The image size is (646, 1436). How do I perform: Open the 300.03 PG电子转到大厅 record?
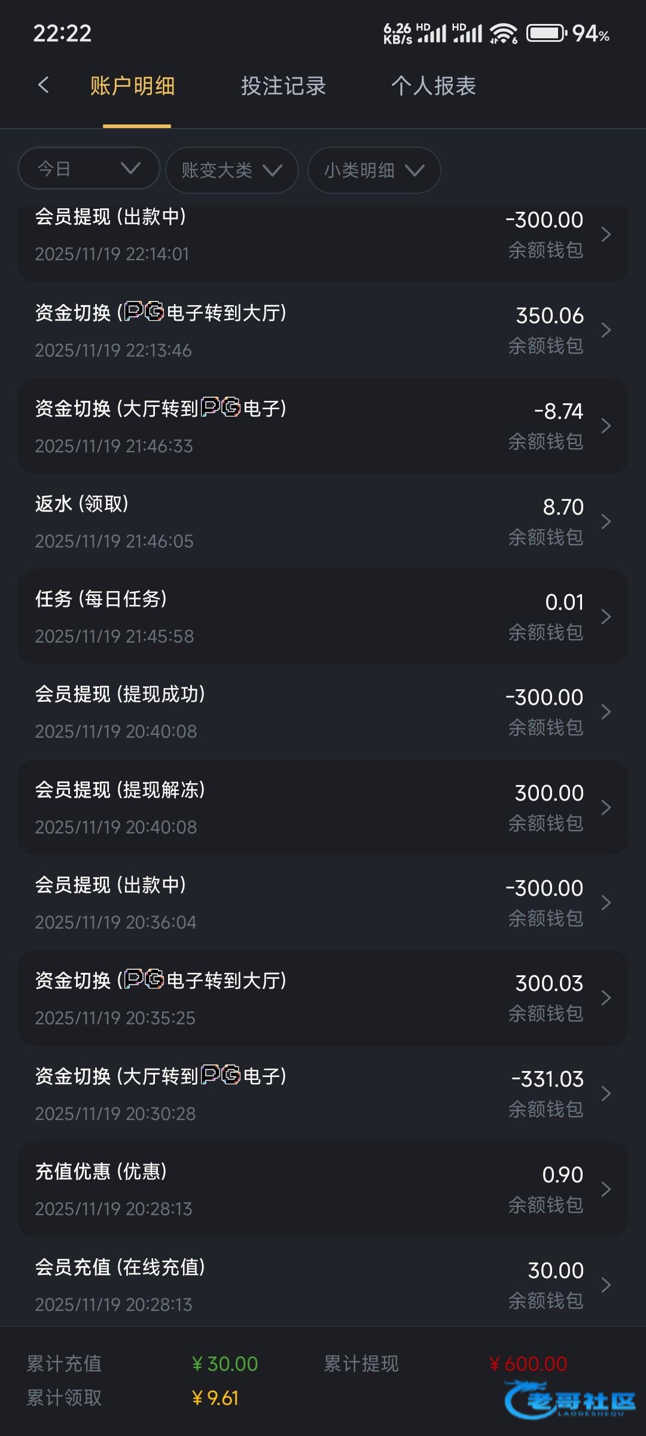(323, 998)
